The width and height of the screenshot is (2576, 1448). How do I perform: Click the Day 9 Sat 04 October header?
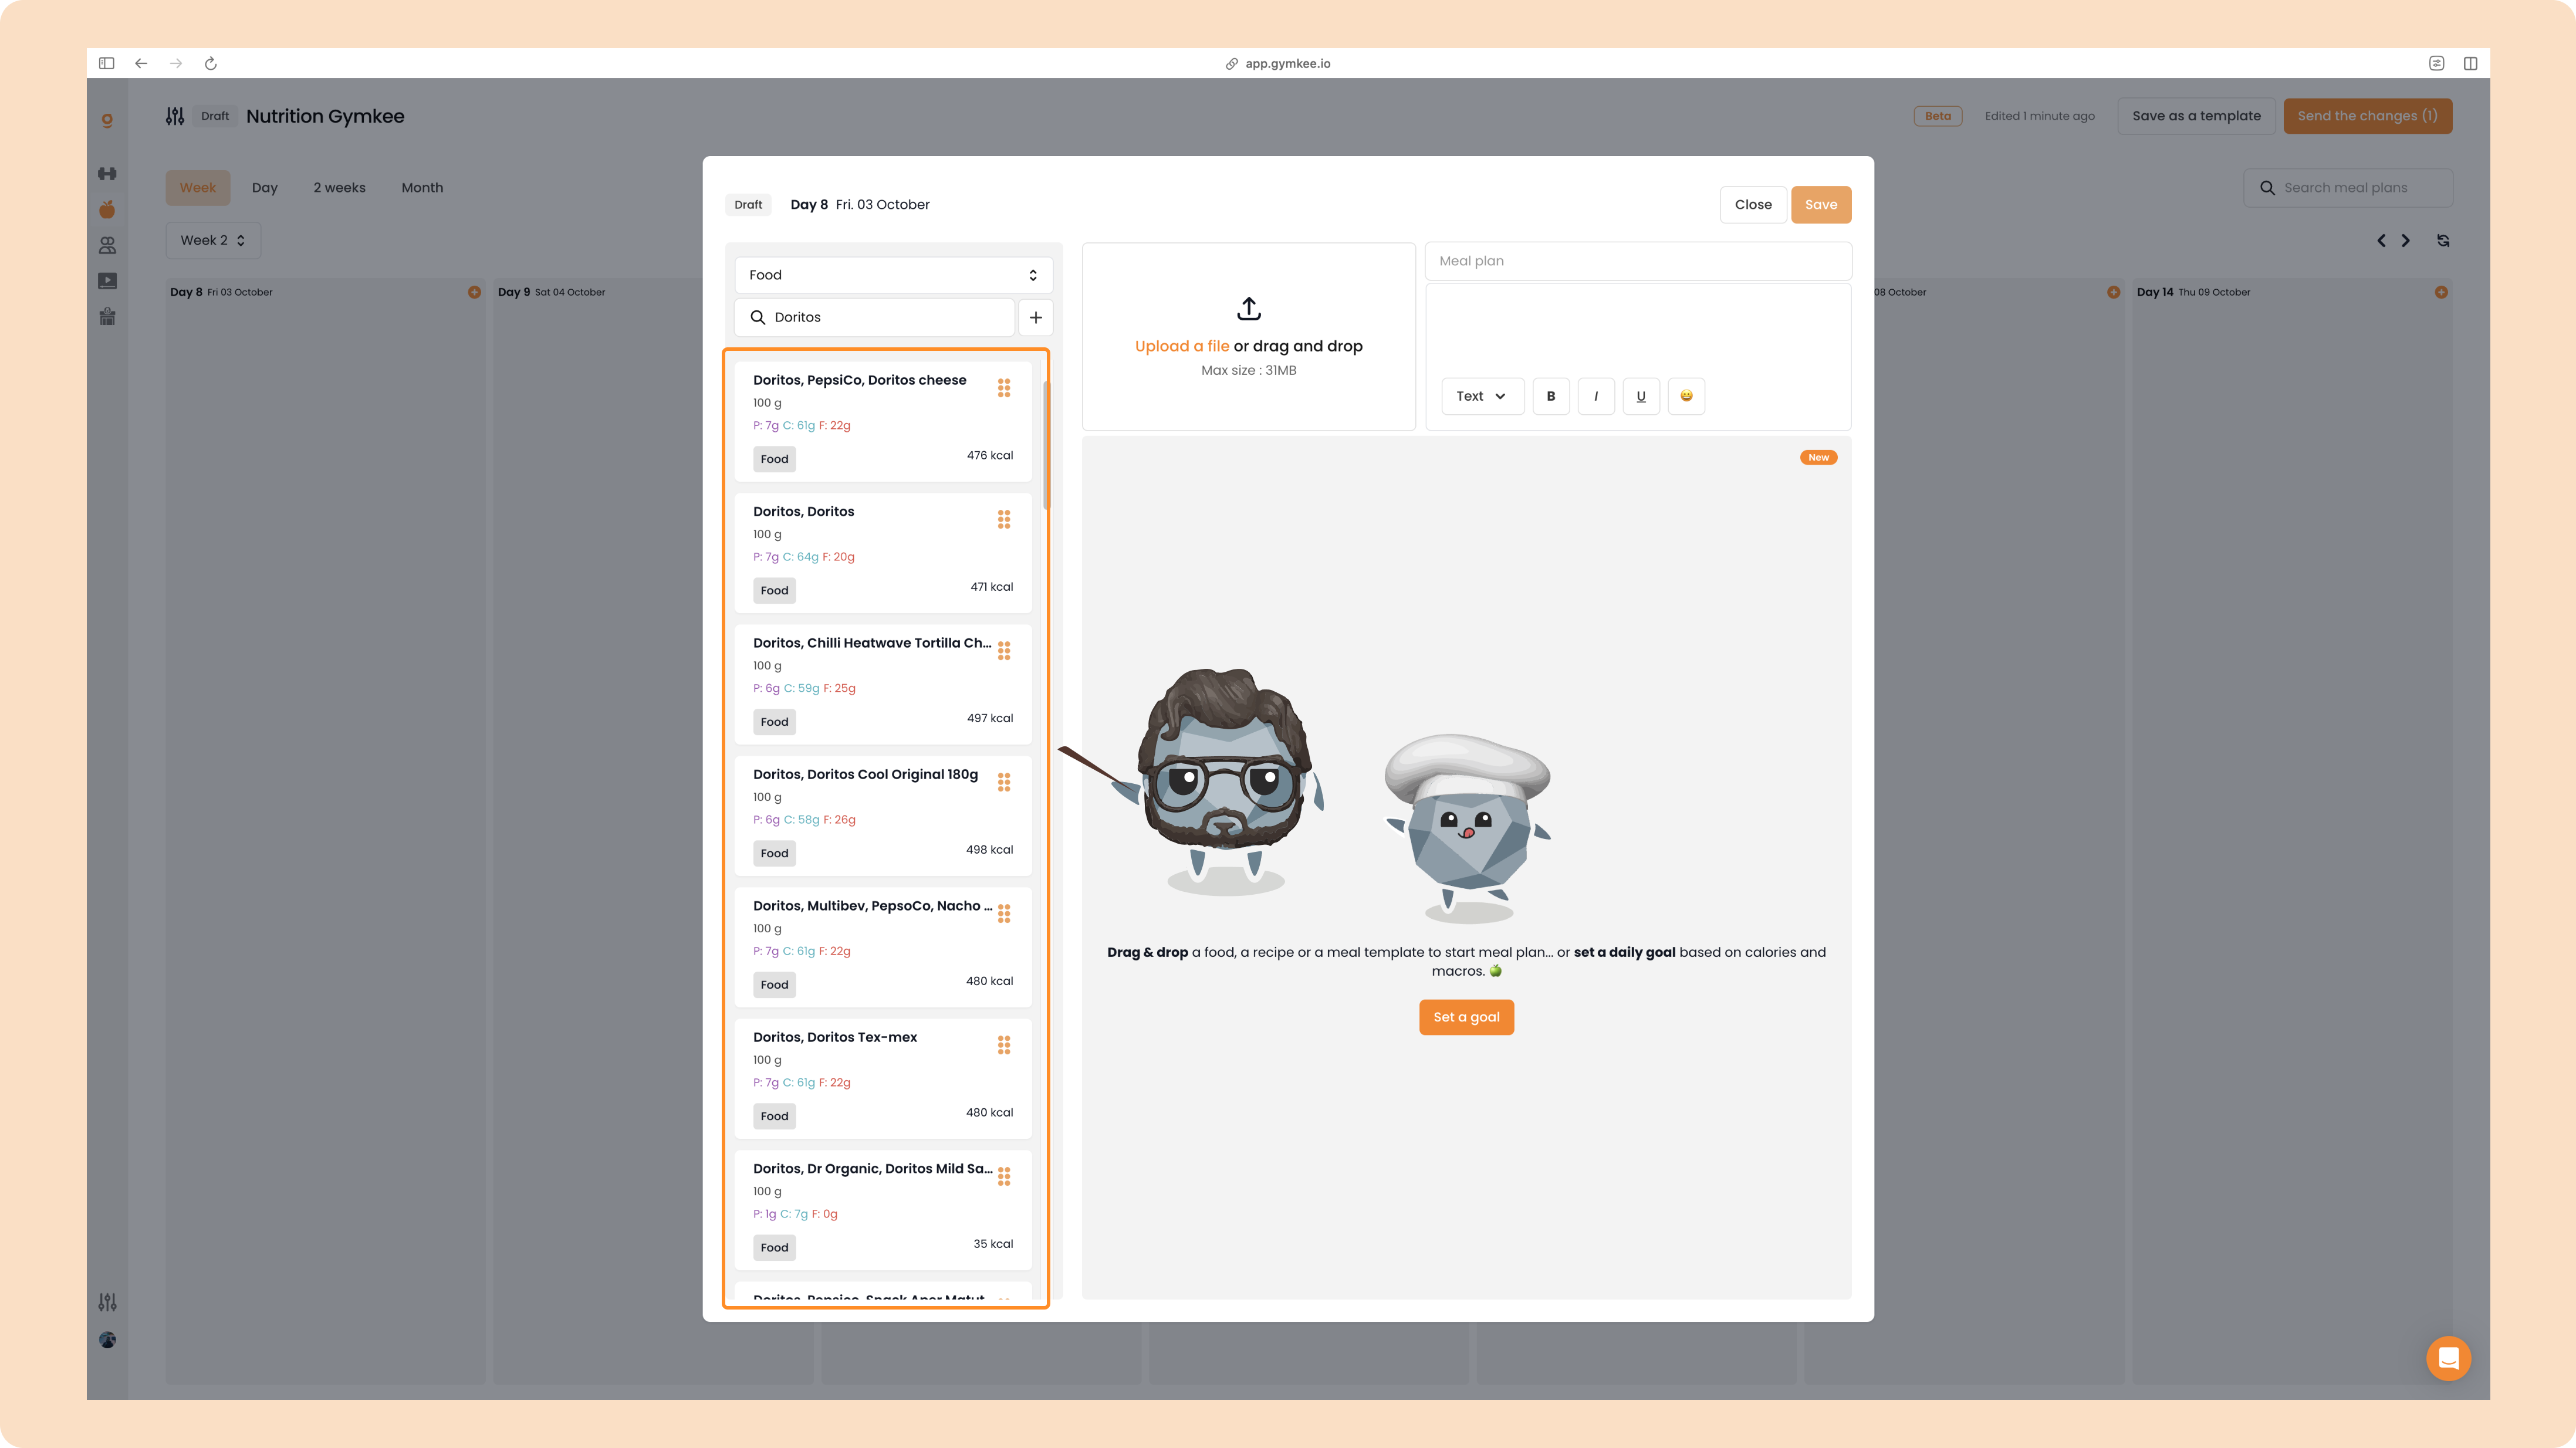(551, 292)
